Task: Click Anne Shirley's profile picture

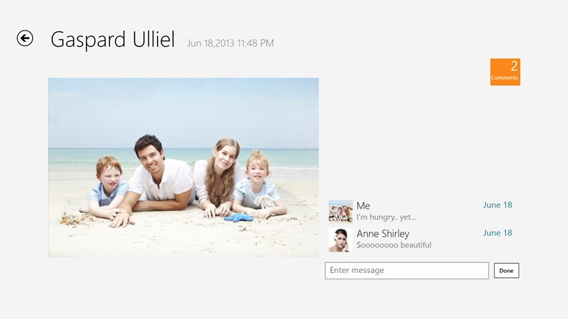Action: coord(341,239)
